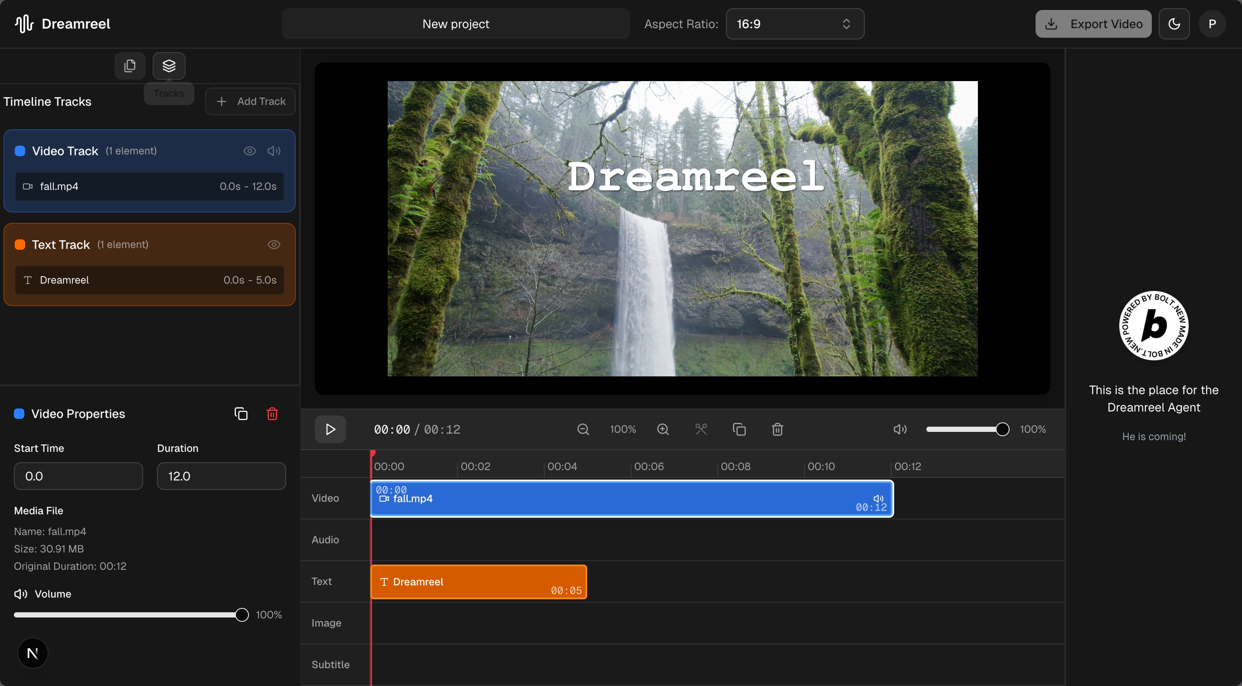
Task: Mute the timeline player volume icon
Action: tap(900, 429)
